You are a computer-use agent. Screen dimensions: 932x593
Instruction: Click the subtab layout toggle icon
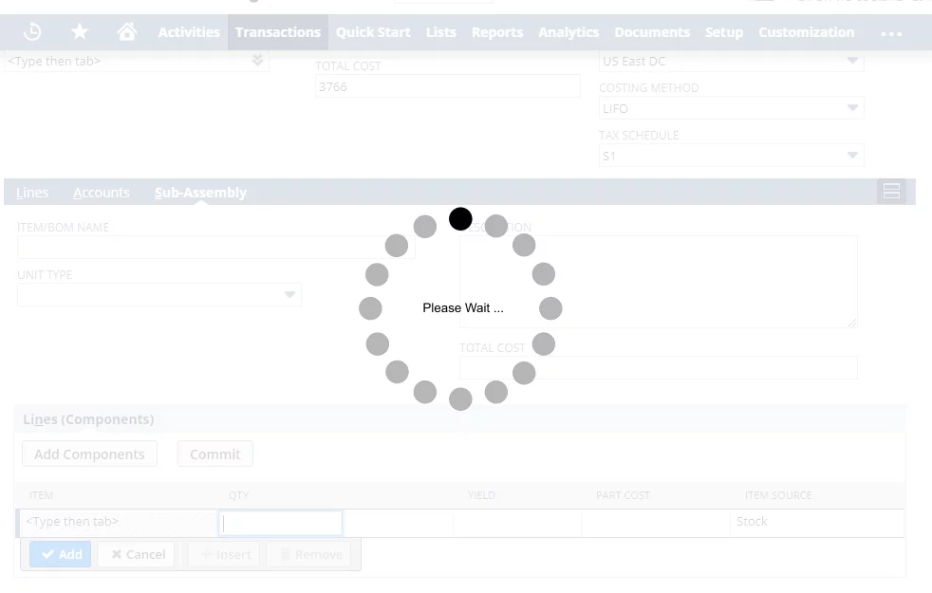pyautogui.click(x=891, y=192)
